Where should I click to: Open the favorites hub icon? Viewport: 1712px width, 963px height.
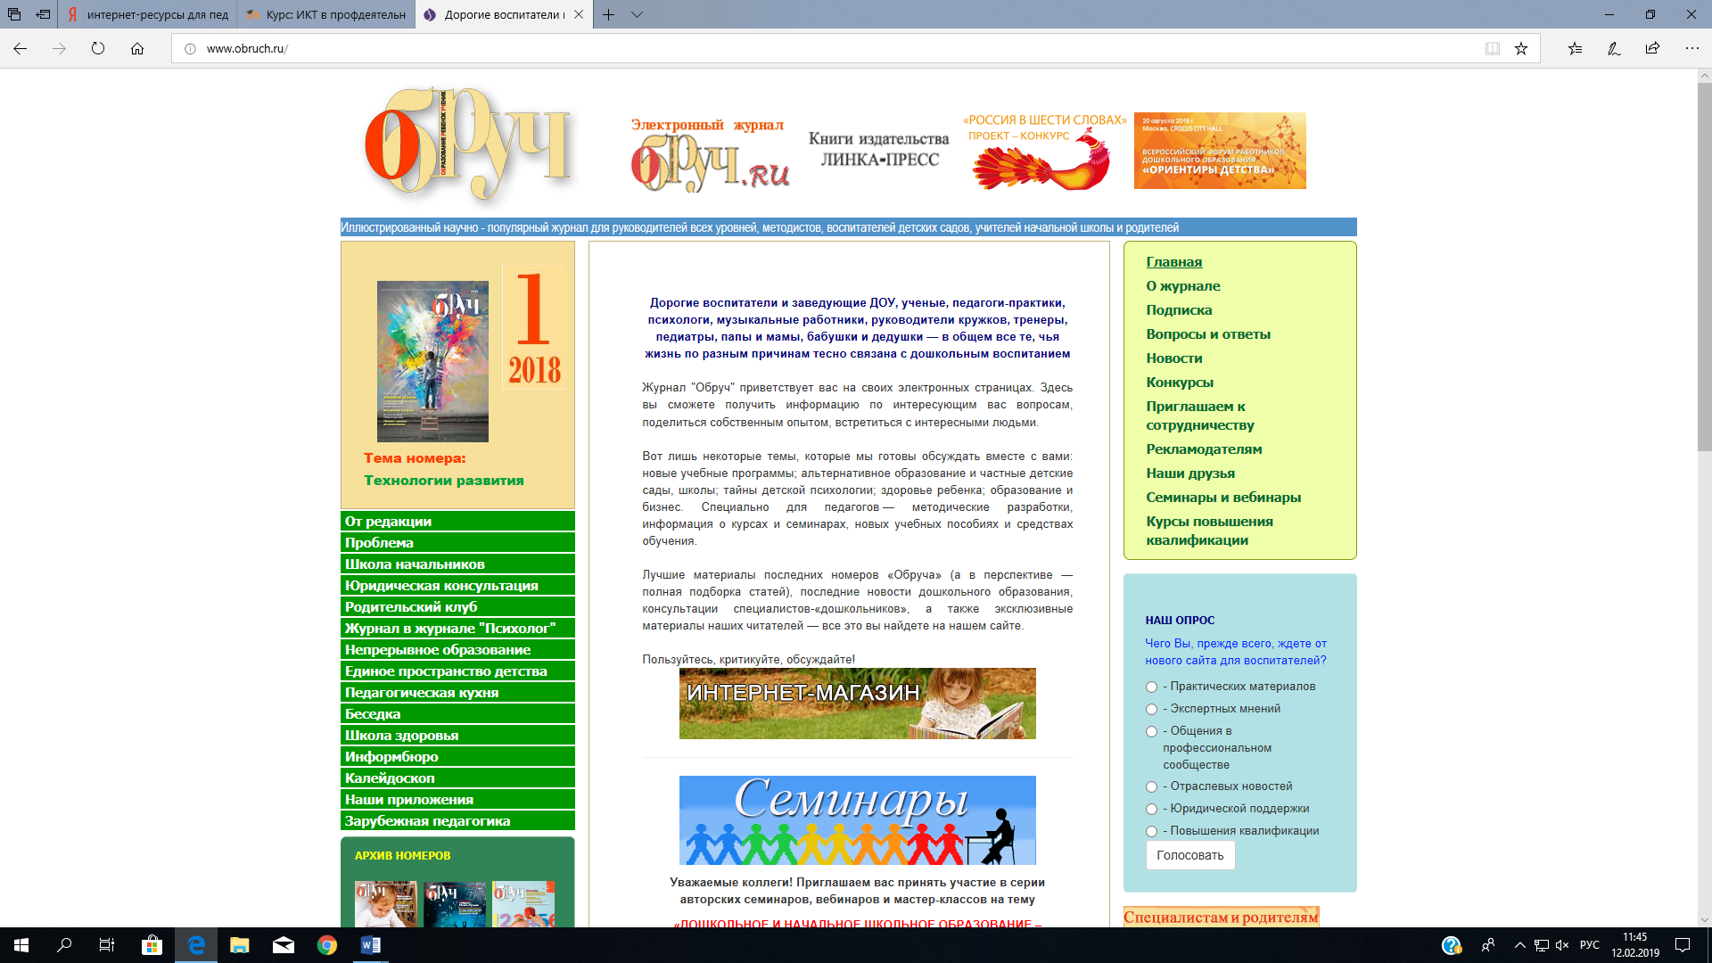coord(1575,48)
